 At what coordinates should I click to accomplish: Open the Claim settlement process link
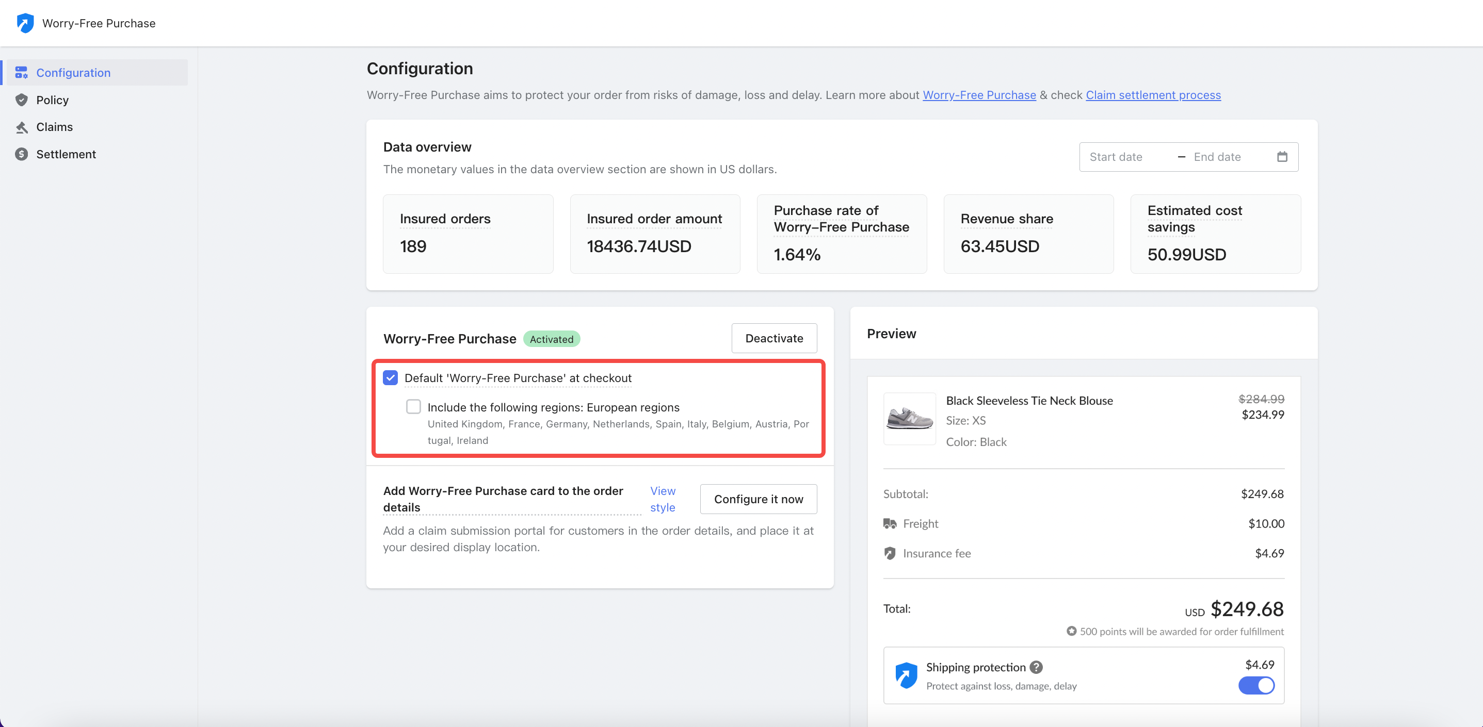pos(1153,95)
